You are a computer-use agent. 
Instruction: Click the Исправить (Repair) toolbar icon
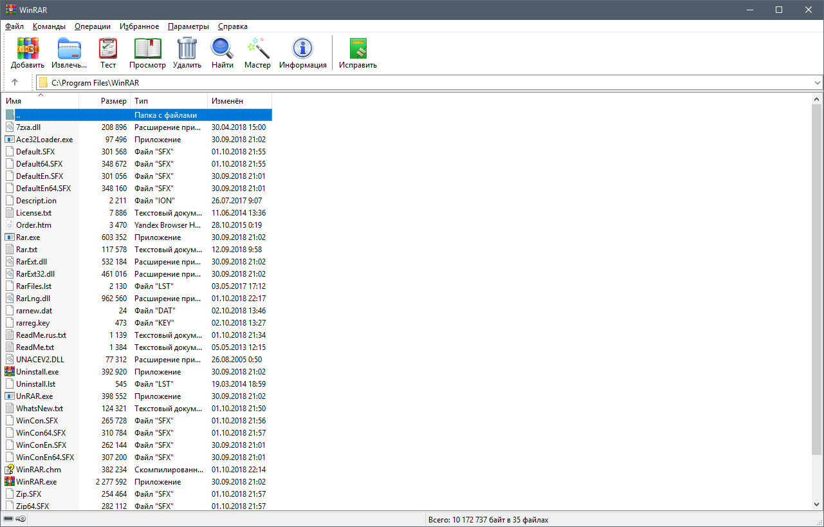pyautogui.click(x=358, y=48)
